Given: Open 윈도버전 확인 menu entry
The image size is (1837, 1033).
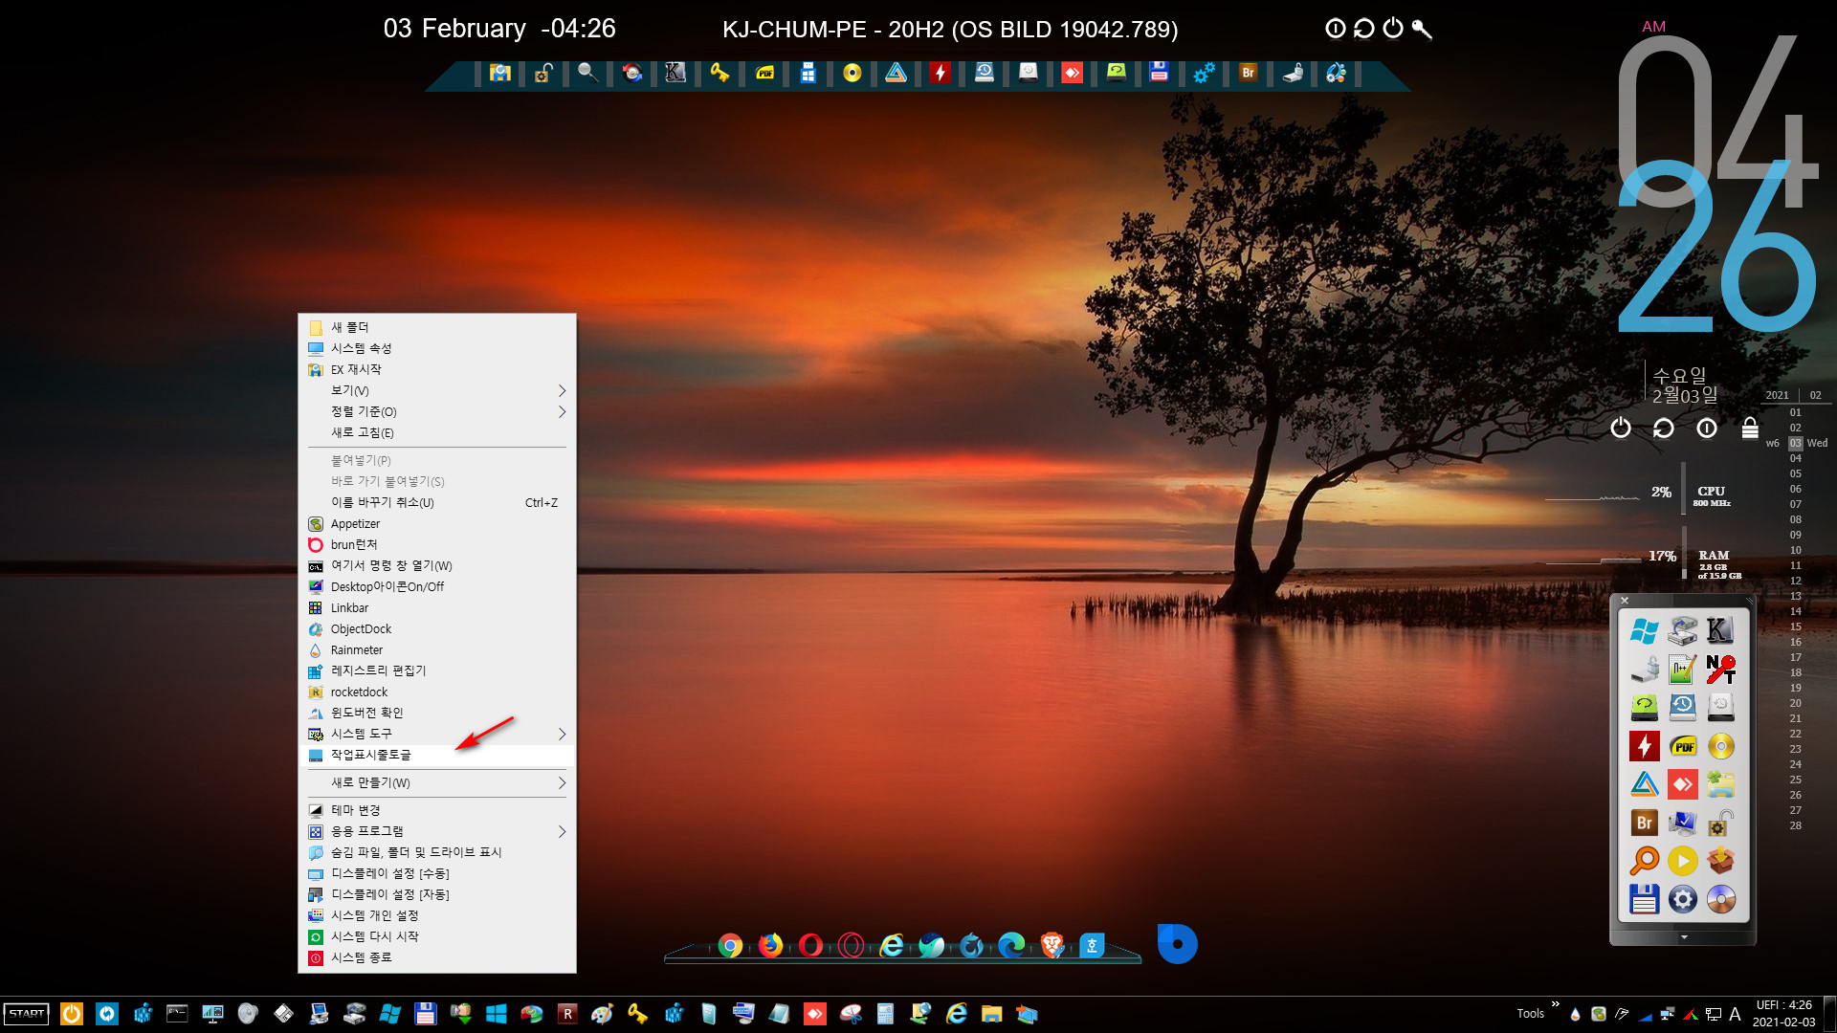Looking at the screenshot, I should click(437, 713).
